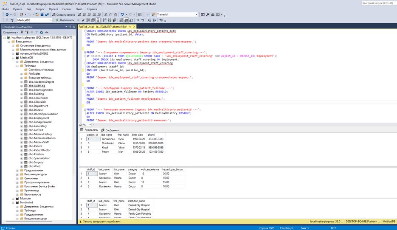The image size is (397, 230).
Task: Open the Окно menu
Action: click(79, 9)
